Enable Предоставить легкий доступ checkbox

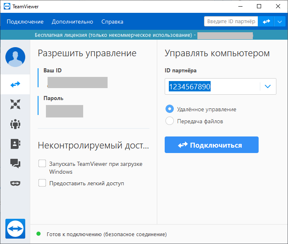(x=42, y=183)
